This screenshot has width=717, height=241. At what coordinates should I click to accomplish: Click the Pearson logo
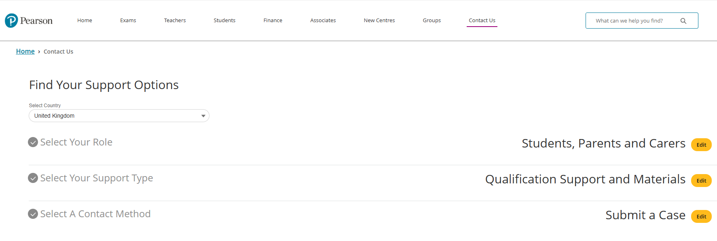[x=29, y=21]
